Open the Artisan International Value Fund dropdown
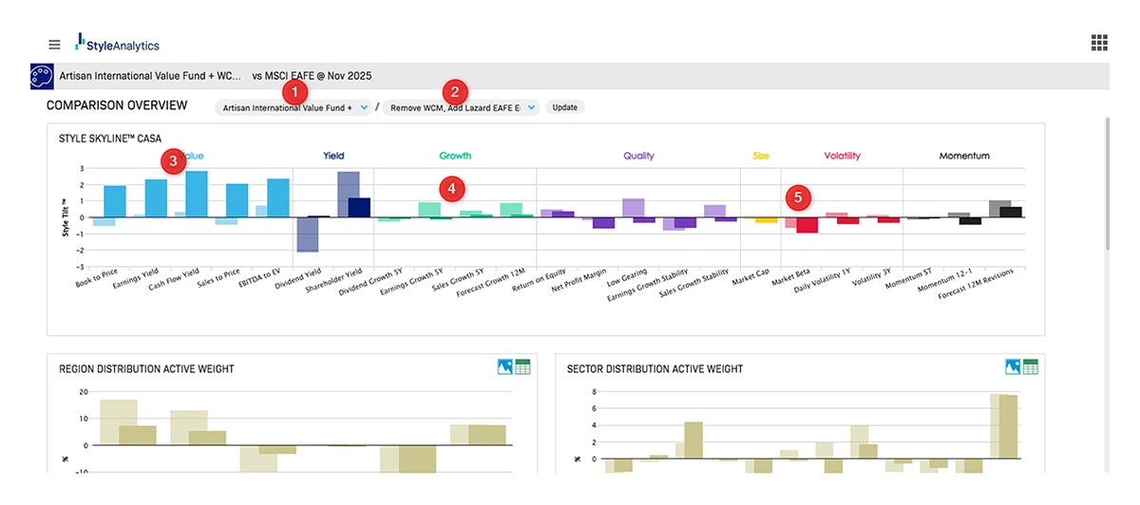This screenshot has height=505, width=1140. click(294, 108)
